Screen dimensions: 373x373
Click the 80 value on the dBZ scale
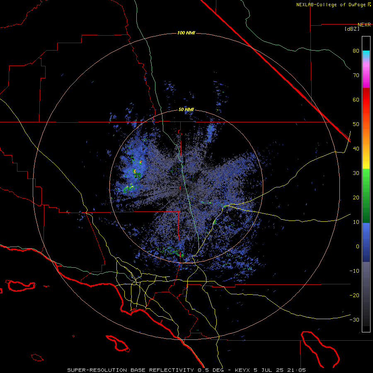(x=356, y=51)
